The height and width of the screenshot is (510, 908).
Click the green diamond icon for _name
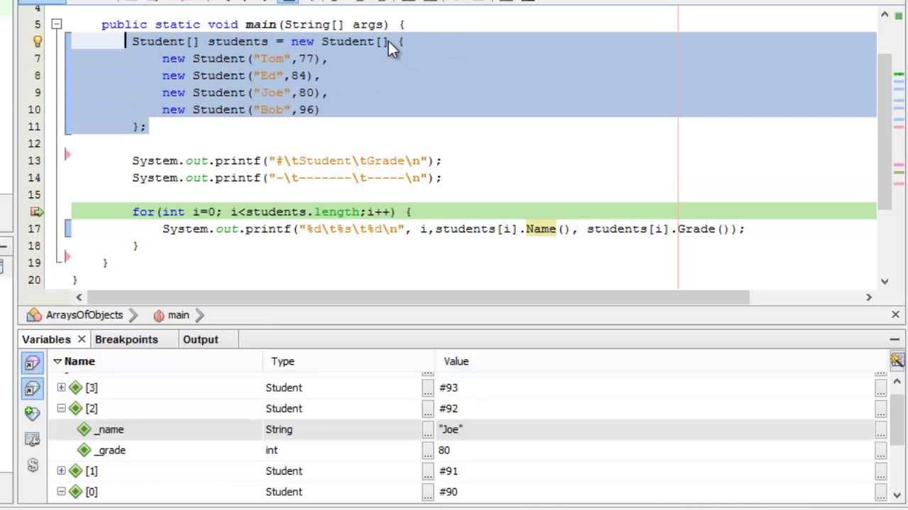(84, 429)
